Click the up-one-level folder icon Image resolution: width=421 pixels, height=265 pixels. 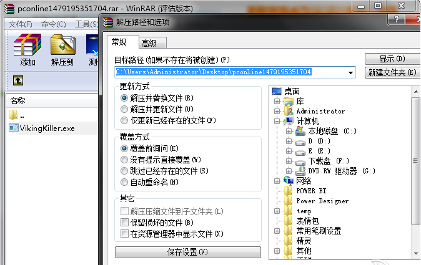[19, 80]
